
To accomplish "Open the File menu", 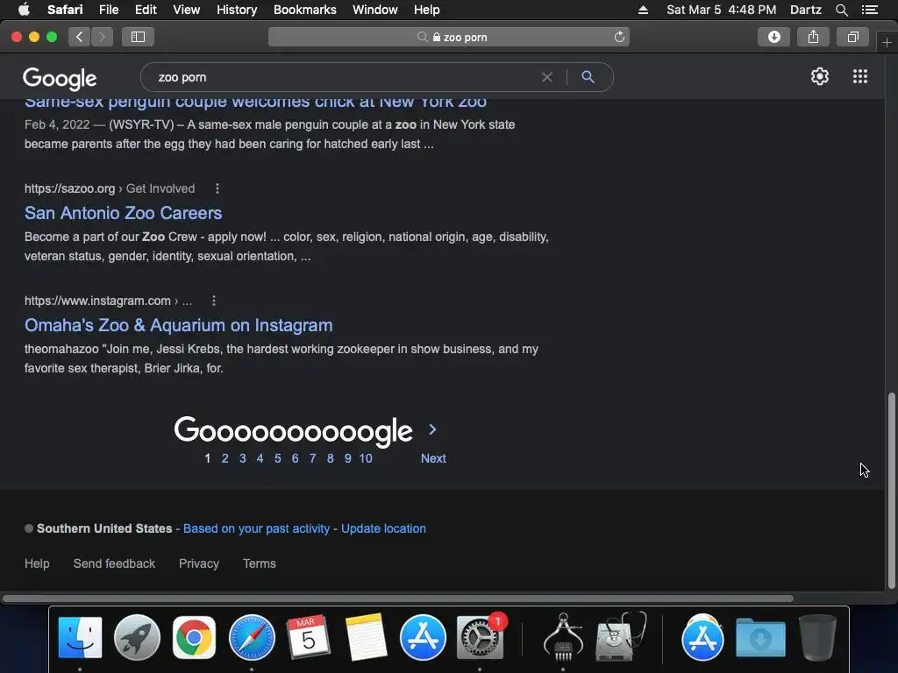I will [x=108, y=10].
